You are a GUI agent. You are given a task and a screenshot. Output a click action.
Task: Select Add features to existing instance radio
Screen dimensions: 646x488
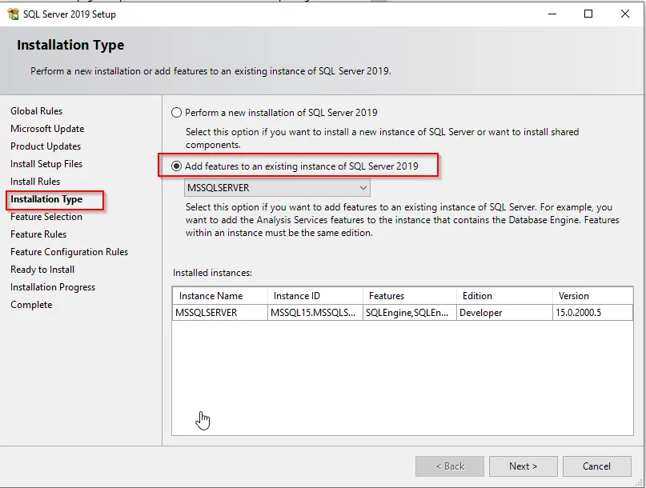(x=176, y=166)
